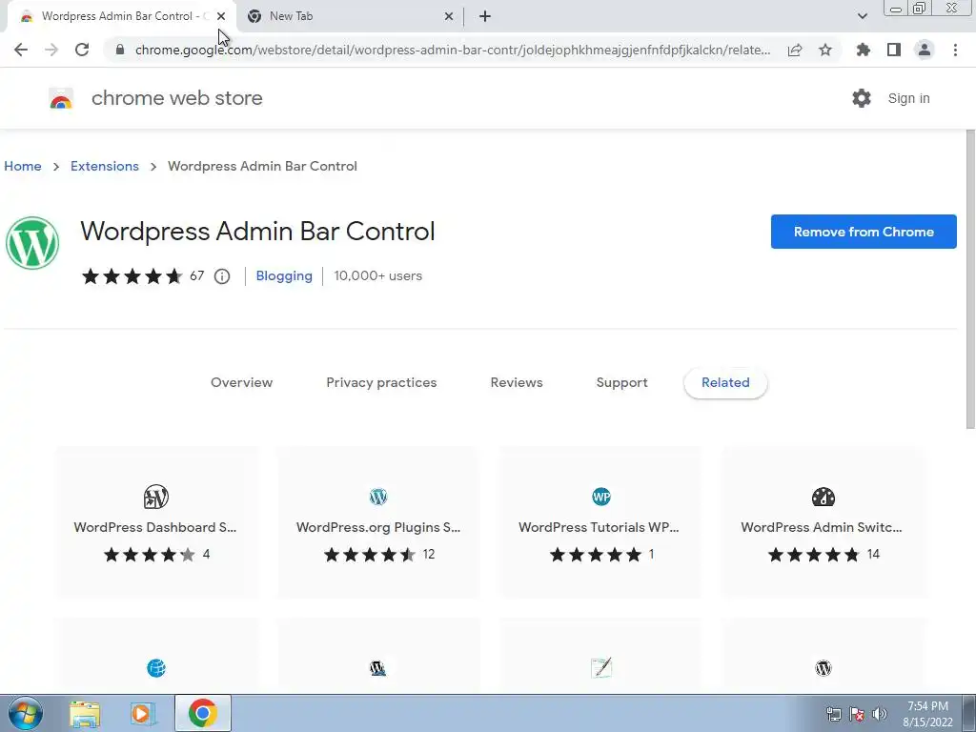Open the Chrome three-dot menu

tap(955, 50)
